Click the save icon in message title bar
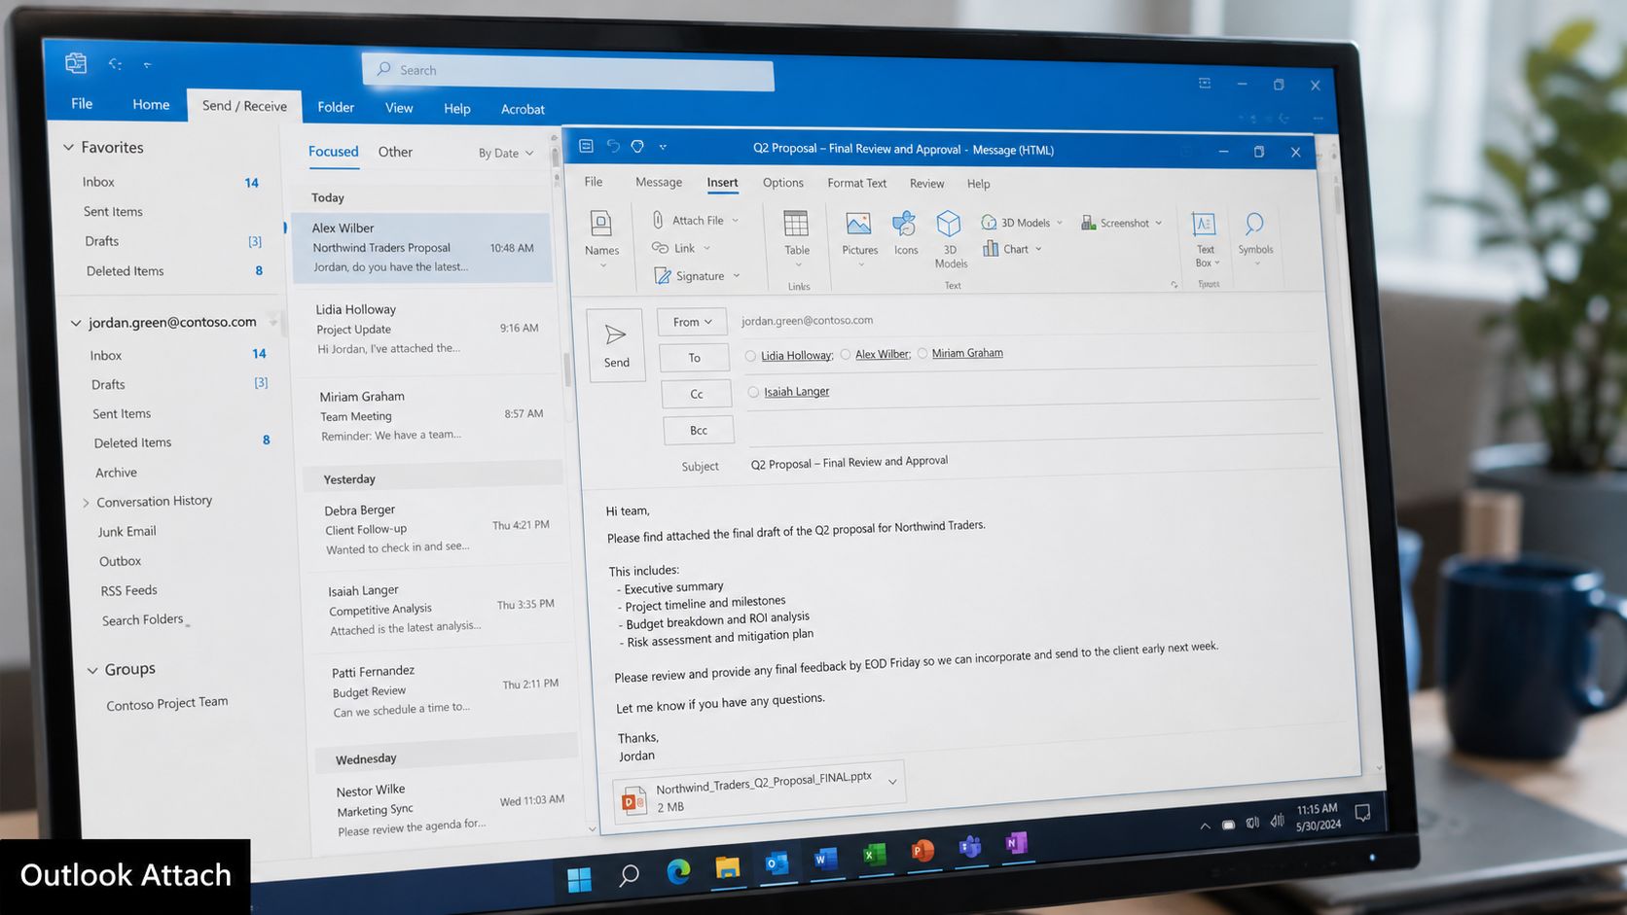 (586, 146)
